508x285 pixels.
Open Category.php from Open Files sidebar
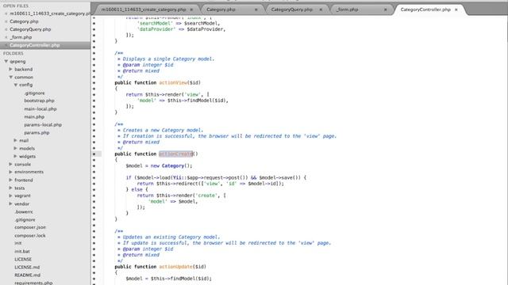pyautogui.click(x=24, y=21)
